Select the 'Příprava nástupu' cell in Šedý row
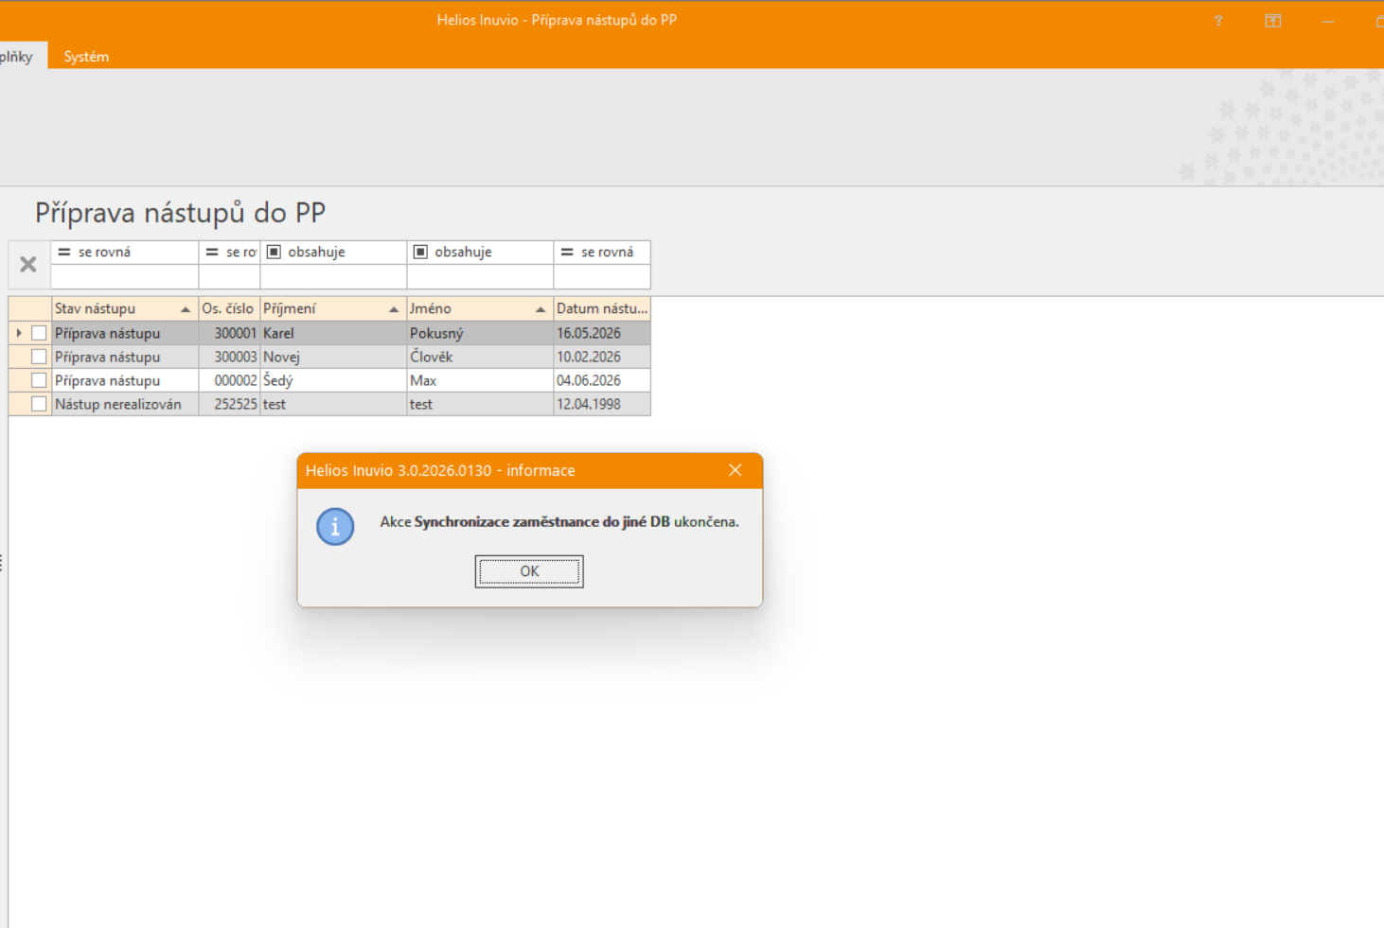The width and height of the screenshot is (1384, 928). coord(125,380)
